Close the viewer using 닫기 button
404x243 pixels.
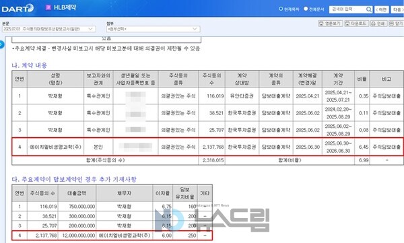coord(397,24)
